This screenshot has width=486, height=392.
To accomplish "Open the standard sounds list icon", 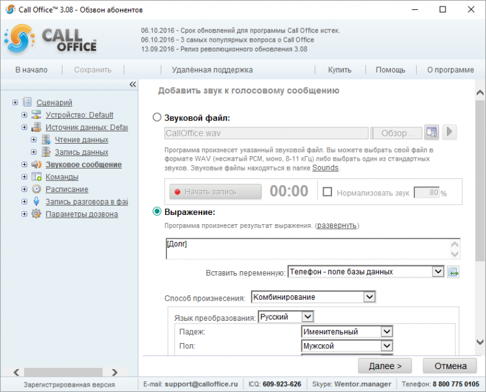I will point(431,132).
